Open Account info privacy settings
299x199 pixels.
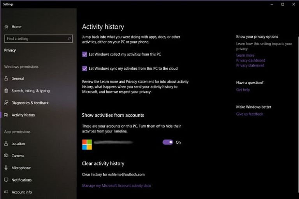click(x=21, y=192)
